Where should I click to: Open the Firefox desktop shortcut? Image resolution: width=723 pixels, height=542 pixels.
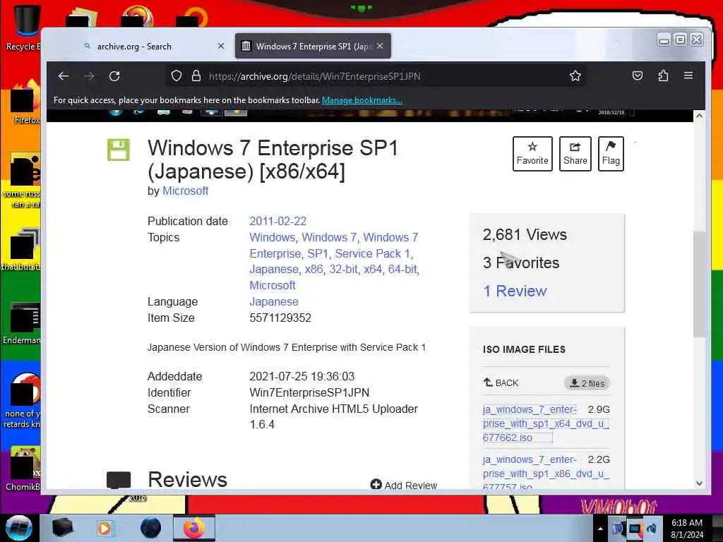(x=25, y=102)
